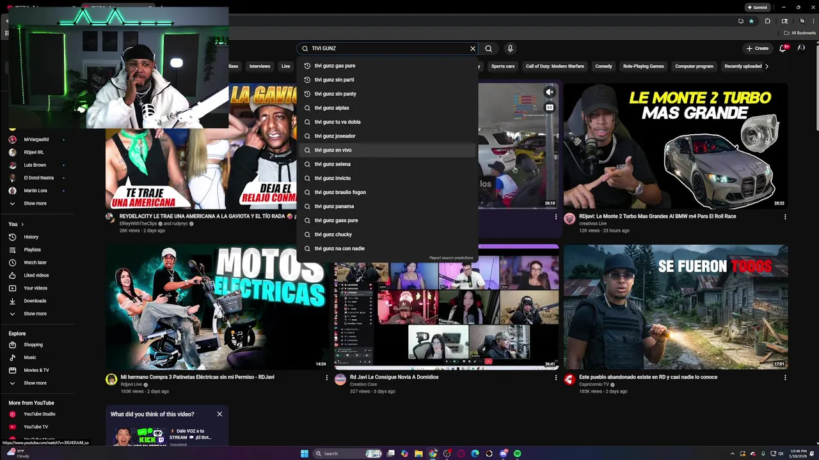This screenshot has width=819, height=460.
Task: Clear the search box with the X icon
Action: tap(473, 49)
